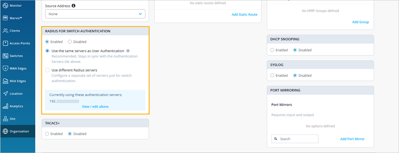Image resolution: width=399 pixels, height=153 pixels.
Task: Open Clients via its sidebar icon
Action: 5,31
